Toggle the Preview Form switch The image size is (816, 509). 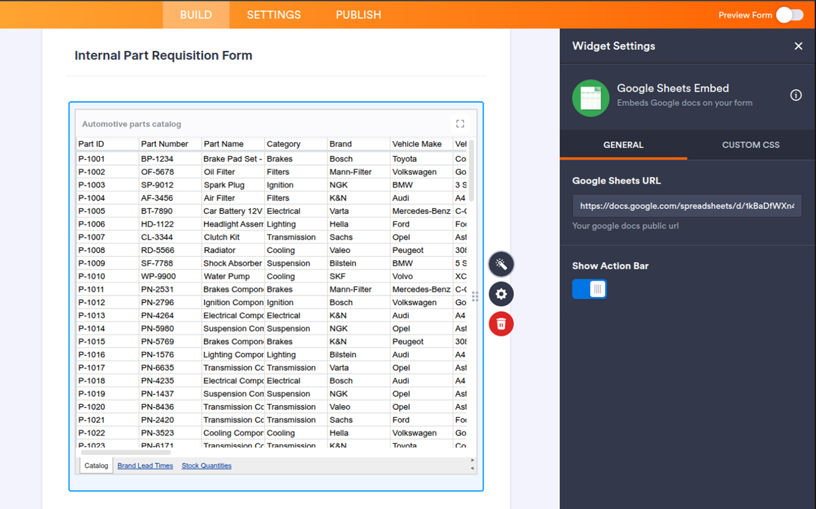coord(789,15)
